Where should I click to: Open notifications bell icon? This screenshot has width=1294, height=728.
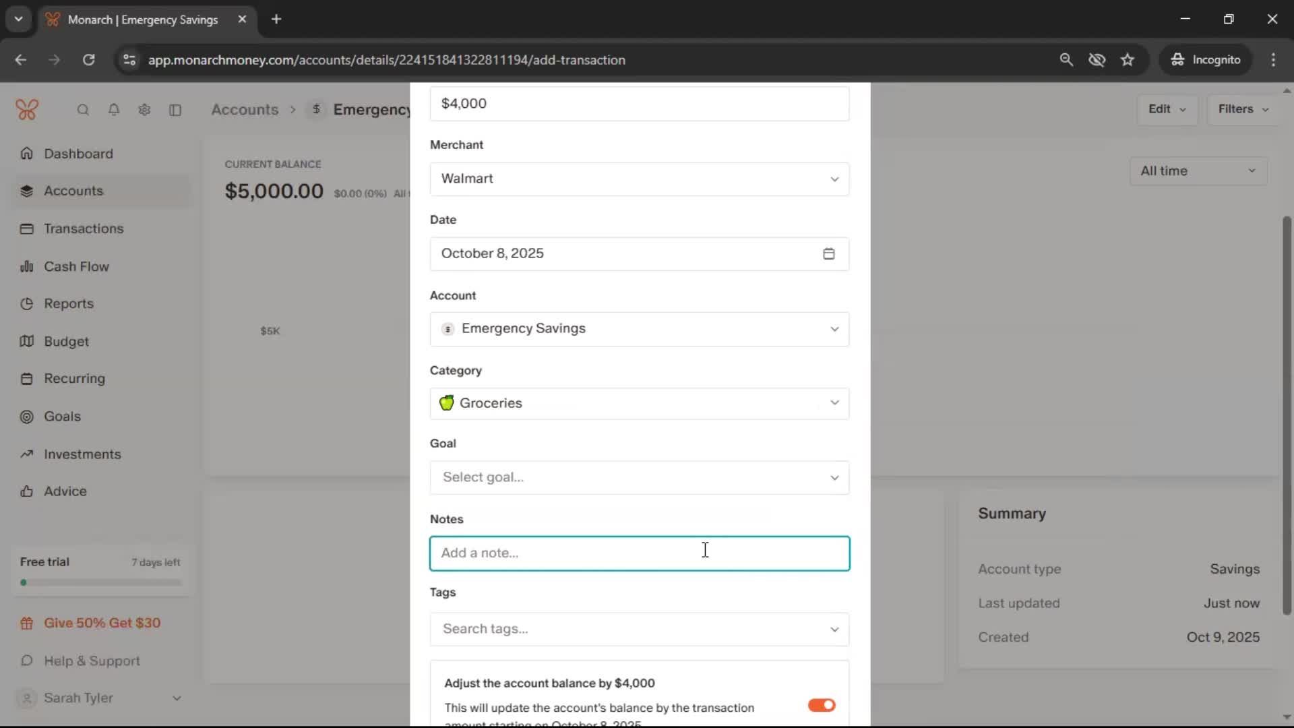(114, 110)
